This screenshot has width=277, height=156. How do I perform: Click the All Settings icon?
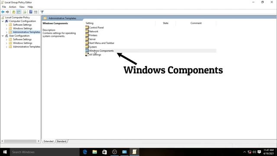point(87,55)
